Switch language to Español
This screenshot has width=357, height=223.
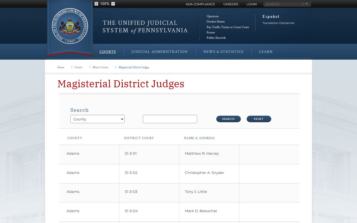(271, 16)
